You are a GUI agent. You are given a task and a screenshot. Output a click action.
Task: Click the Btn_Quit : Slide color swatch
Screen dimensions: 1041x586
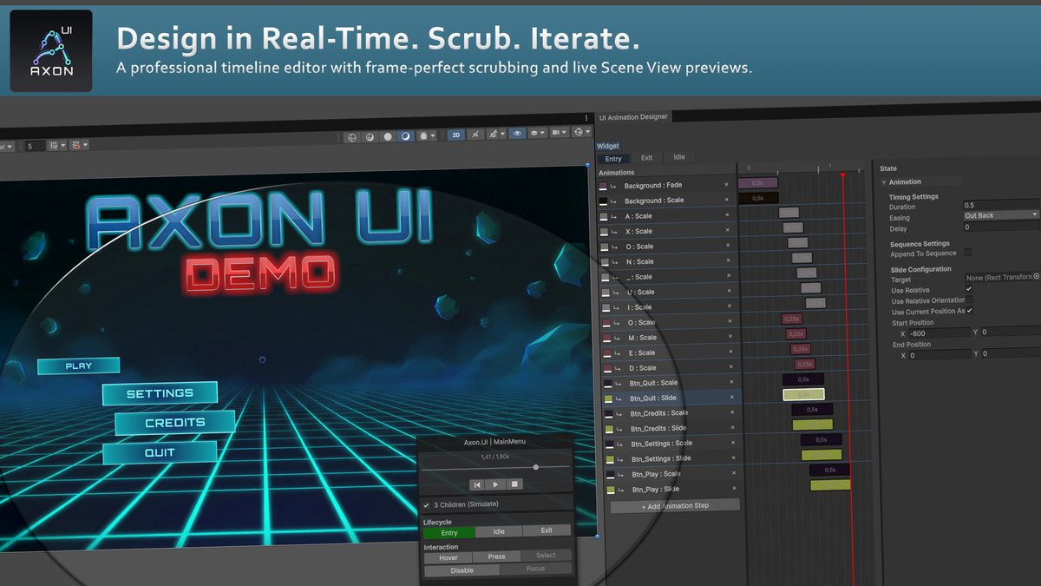pos(607,398)
